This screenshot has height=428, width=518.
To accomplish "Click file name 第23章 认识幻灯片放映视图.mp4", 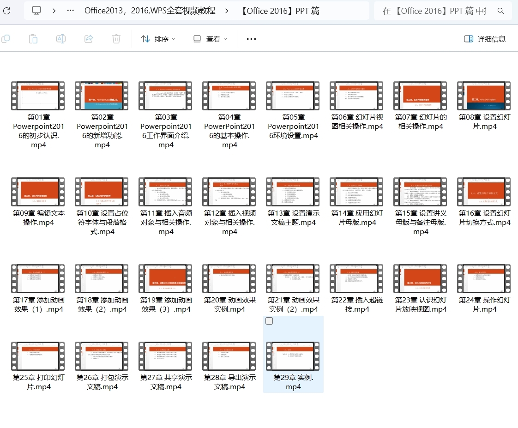I will pyautogui.click(x=421, y=305).
